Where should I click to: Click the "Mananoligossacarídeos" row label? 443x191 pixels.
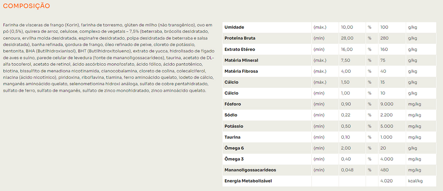tap(250, 170)
